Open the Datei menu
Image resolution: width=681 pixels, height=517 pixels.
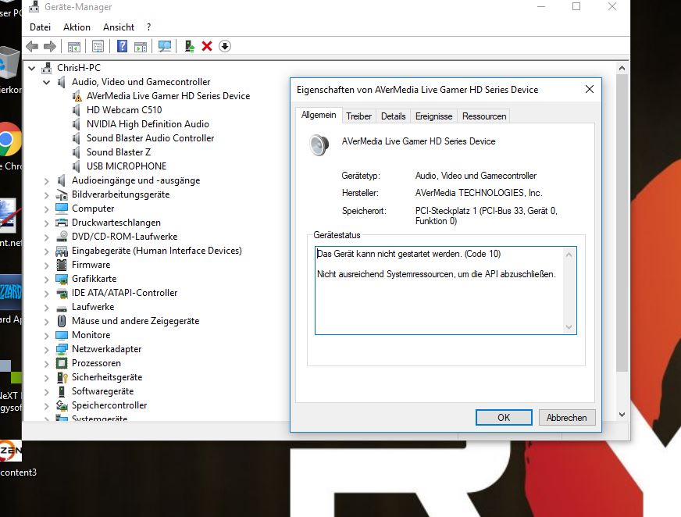40,27
